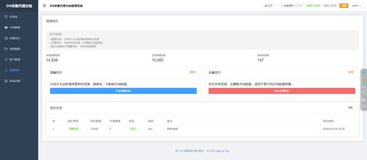Open 余额流水 menu item
367x160 pixels.
[19, 38]
